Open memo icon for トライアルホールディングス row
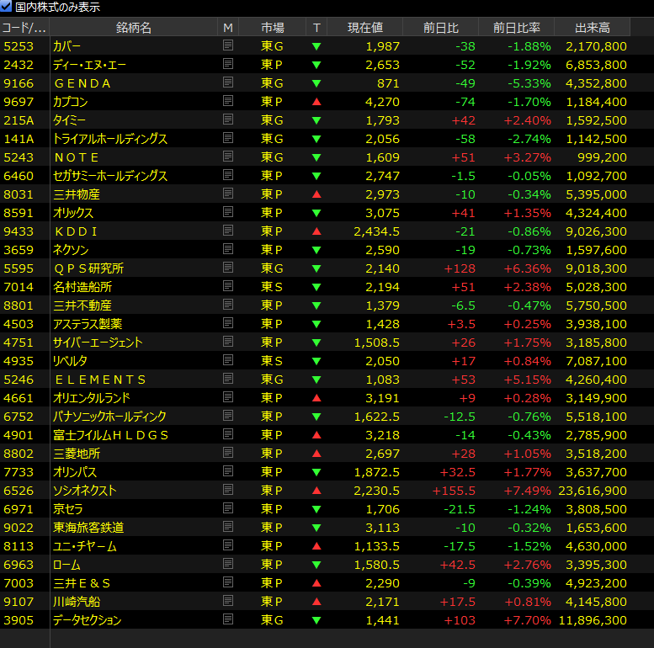This screenshot has width=654, height=648. coord(228,138)
